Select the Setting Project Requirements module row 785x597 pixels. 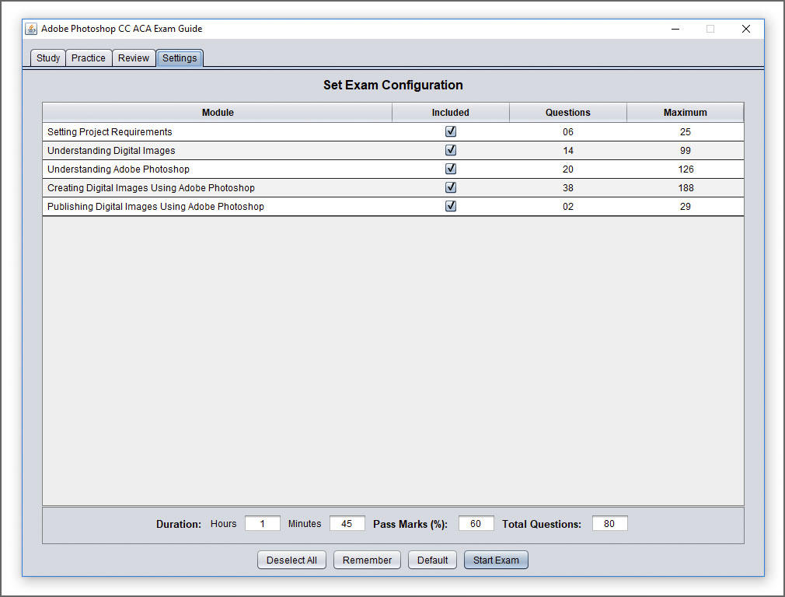pos(393,131)
